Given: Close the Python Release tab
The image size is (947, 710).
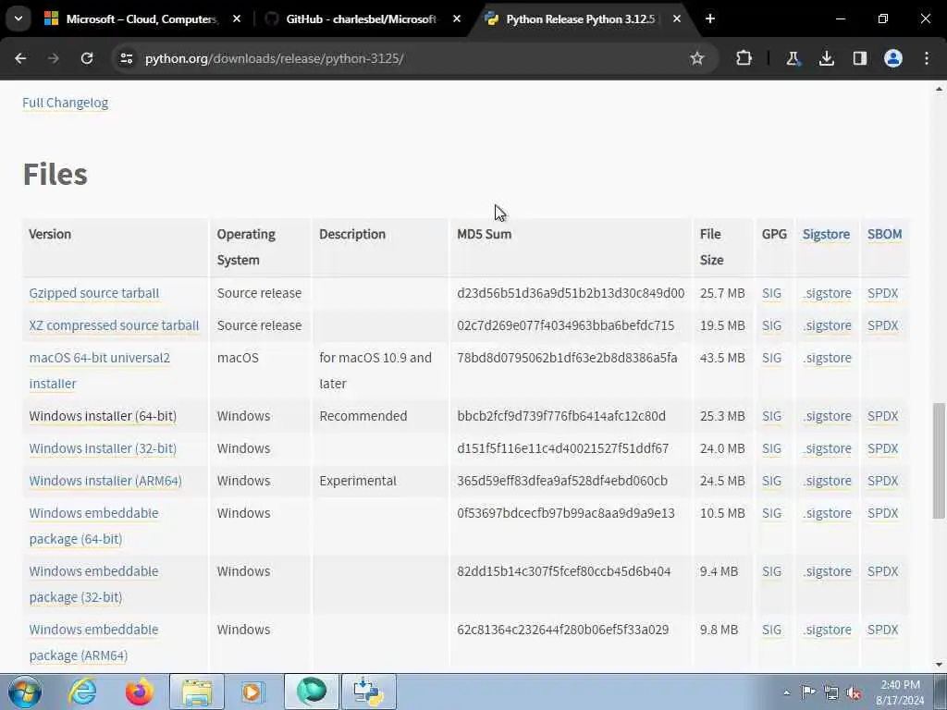Looking at the screenshot, I should [x=676, y=18].
